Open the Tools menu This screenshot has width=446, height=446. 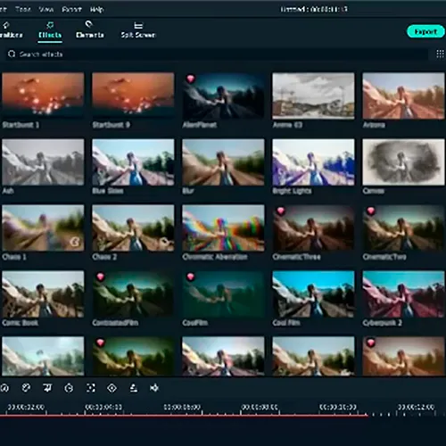coord(23,9)
